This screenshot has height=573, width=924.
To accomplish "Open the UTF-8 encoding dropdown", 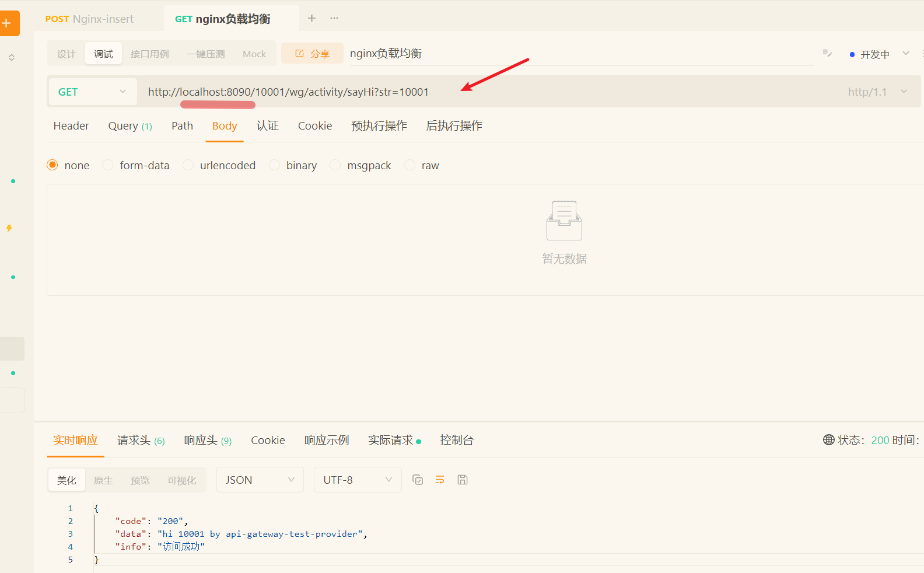I will 357,480.
